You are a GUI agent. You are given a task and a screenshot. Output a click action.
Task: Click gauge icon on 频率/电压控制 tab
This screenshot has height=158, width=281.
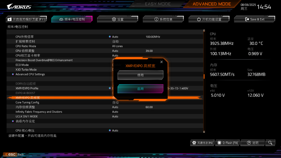point(61,19)
